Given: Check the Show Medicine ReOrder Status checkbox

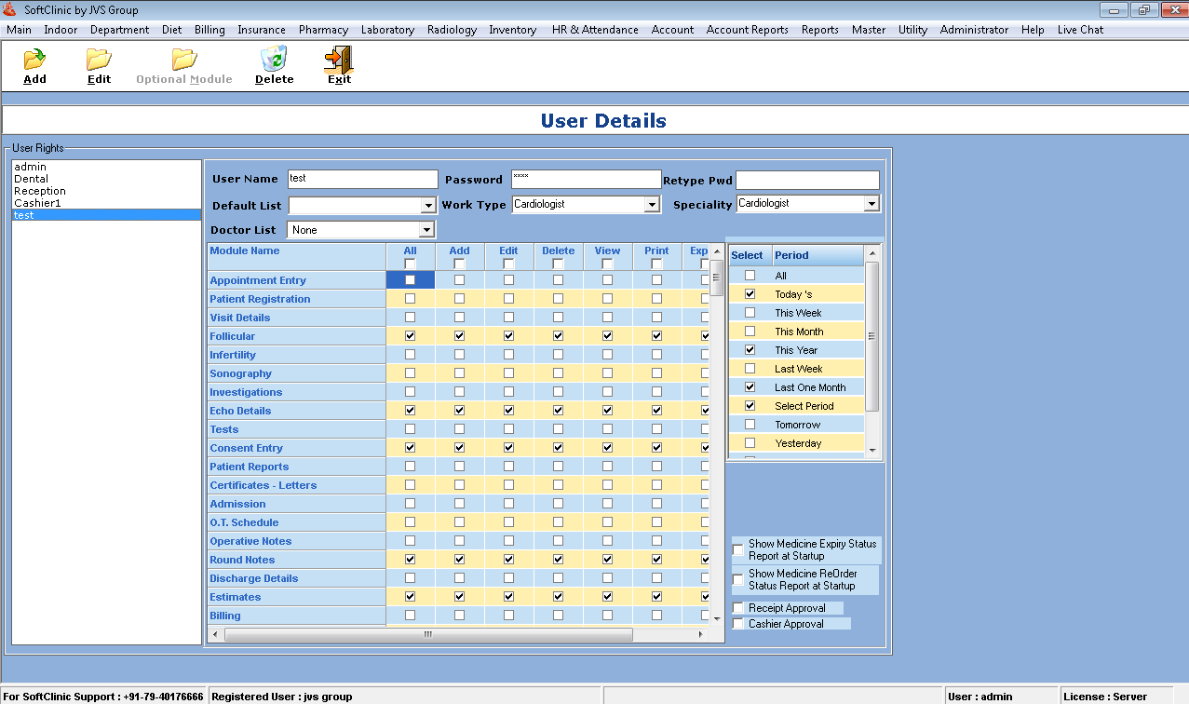Looking at the screenshot, I should point(738,579).
